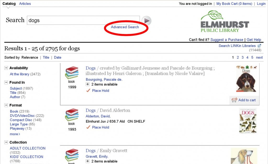Click the book icon for Emily Gravett result
Screen dimensions: 268x164
tap(72, 155)
